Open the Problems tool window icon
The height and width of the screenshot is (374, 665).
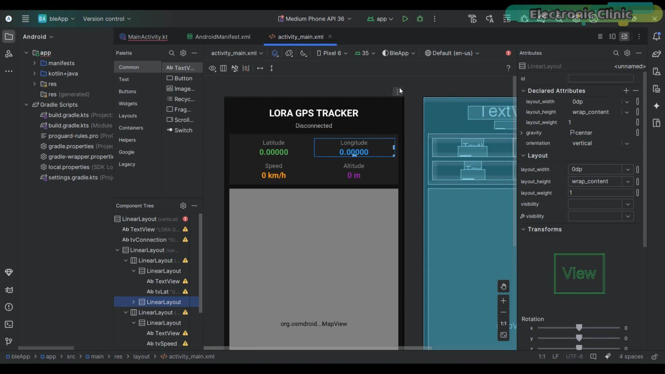pyautogui.click(x=9, y=307)
